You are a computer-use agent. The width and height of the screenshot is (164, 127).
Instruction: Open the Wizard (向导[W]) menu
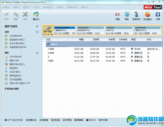click(60, 7)
